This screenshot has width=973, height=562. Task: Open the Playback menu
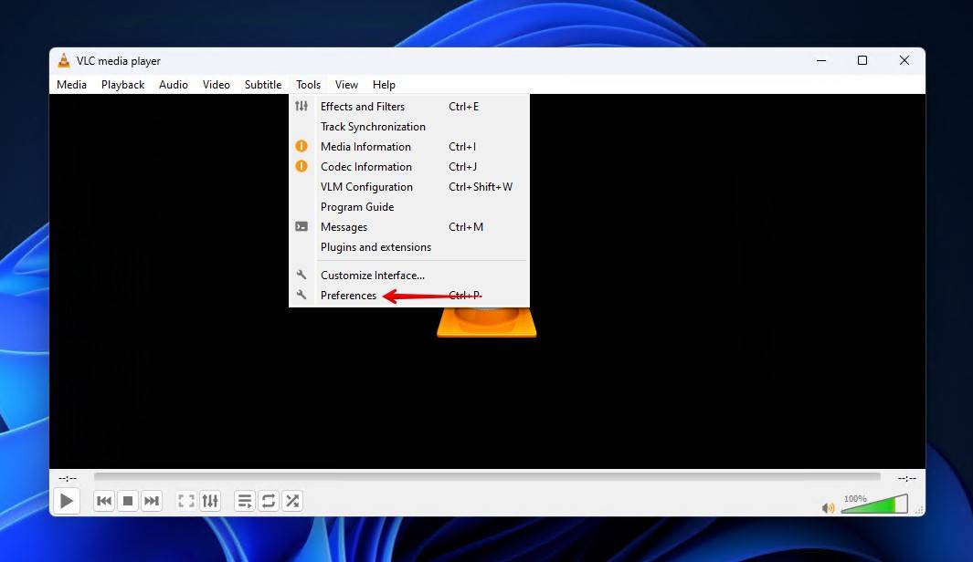pyautogui.click(x=122, y=85)
